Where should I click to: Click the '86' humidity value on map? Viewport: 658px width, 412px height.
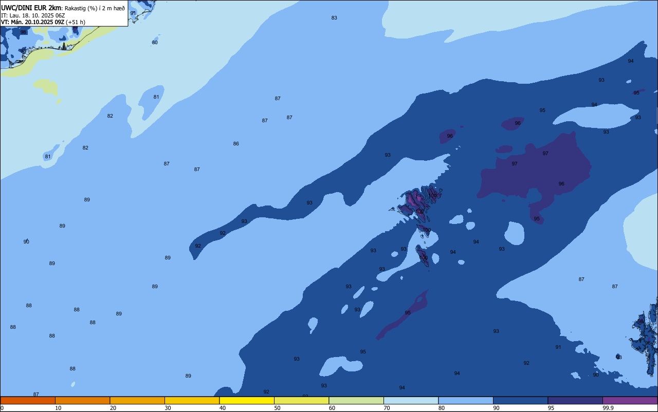pos(236,144)
